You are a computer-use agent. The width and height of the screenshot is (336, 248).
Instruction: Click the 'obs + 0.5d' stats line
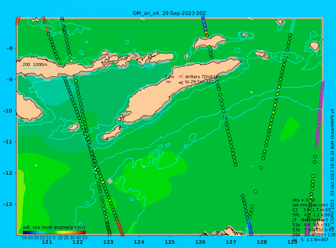[304, 200]
